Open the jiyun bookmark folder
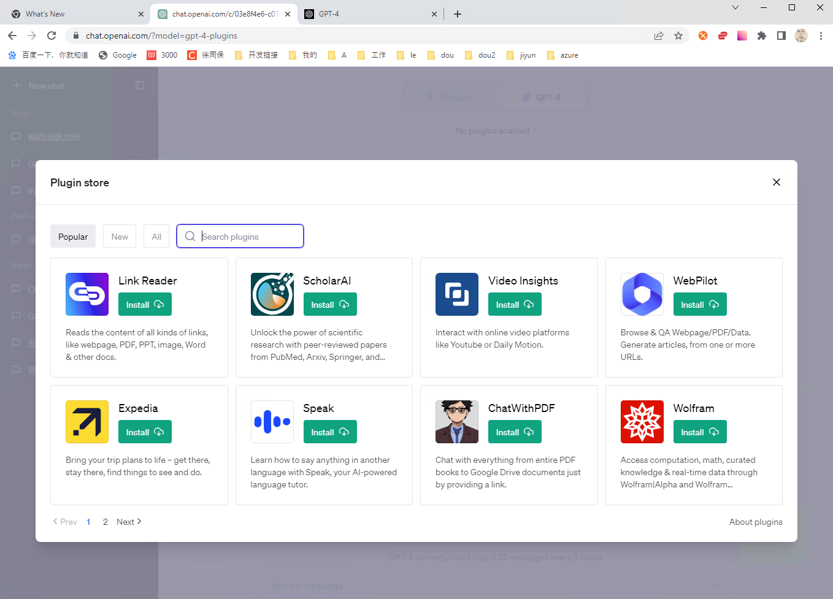Image resolution: width=833 pixels, height=599 pixels. (x=521, y=55)
